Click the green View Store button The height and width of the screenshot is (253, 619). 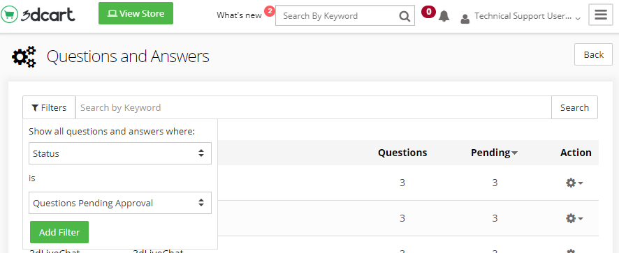(x=136, y=13)
